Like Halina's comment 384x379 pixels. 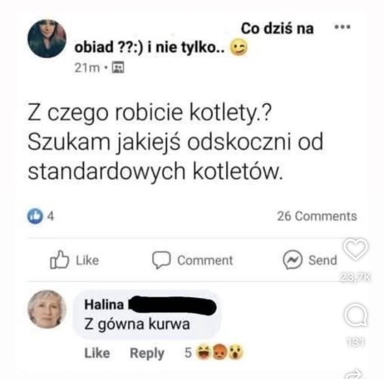pyautogui.click(x=97, y=353)
